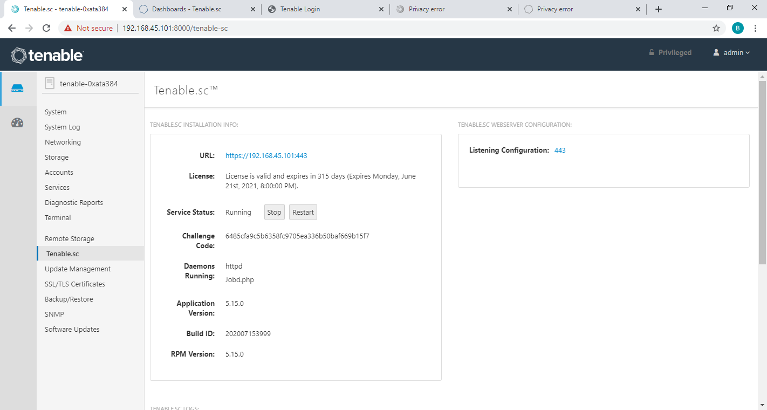This screenshot has width=767, height=410.
Task: Open Diagnostic Reports in the sidebar
Action: (x=74, y=203)
